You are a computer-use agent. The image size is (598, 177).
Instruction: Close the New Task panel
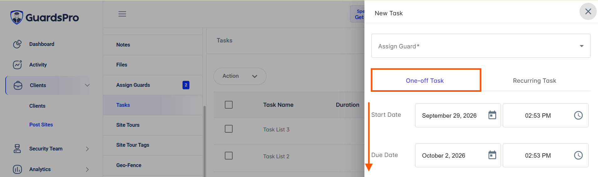588,12
